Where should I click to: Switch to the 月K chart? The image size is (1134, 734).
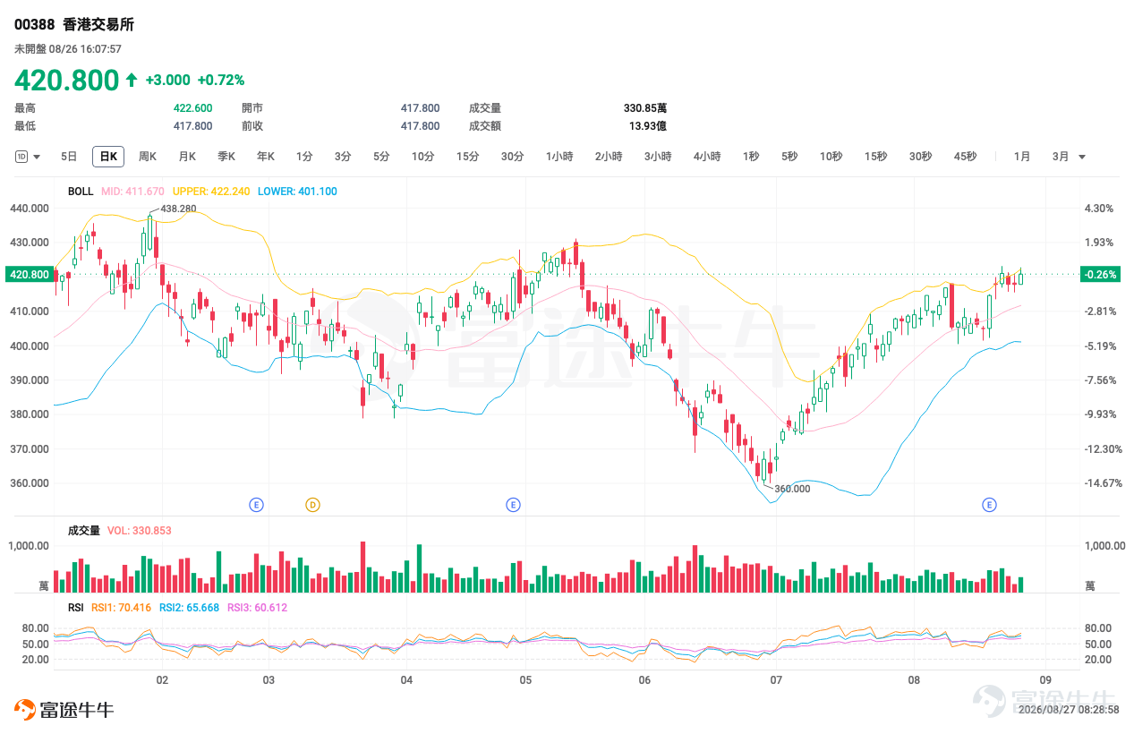187,157
